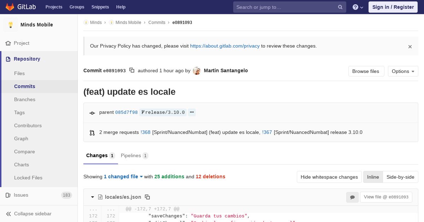424x222 pixels.
Task: Click e0891093 in the breadcrumb
Action: 182,23
